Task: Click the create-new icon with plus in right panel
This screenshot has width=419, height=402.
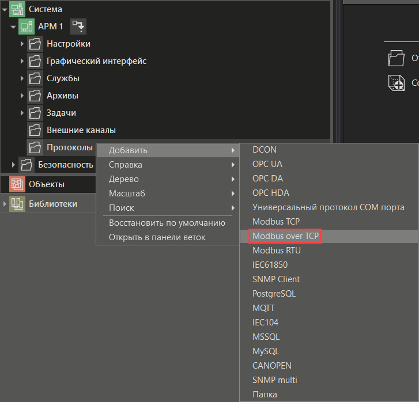Action: [x=397, y=83]
